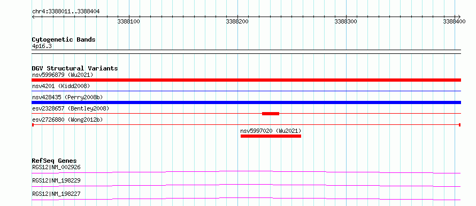The image size is (476, 206).
Task: Click the red nsv5997020 variant bar
Action: (x=271, y=136)
